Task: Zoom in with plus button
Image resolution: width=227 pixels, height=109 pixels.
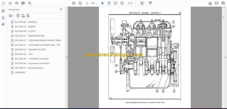Action: (x=122, y=3)
